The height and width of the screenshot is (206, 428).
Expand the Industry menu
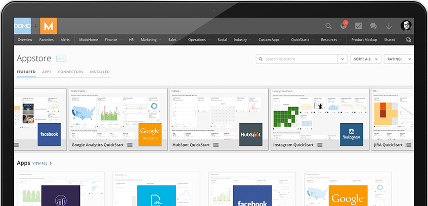pos(242,40)
